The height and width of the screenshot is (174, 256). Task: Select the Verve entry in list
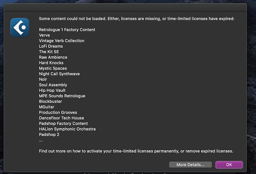[45, 35]
